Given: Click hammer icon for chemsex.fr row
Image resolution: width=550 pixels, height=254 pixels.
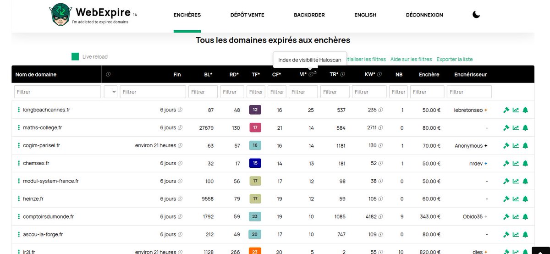Looking at the screenshot, I should tap(506, 163).
